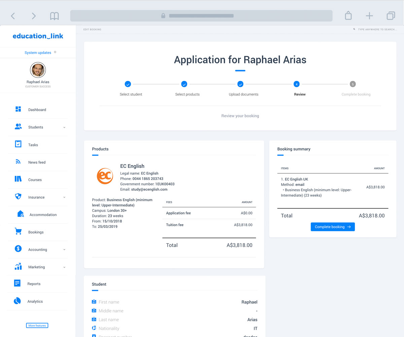Click the Nationality globe icon

click(x=94, y=328)
